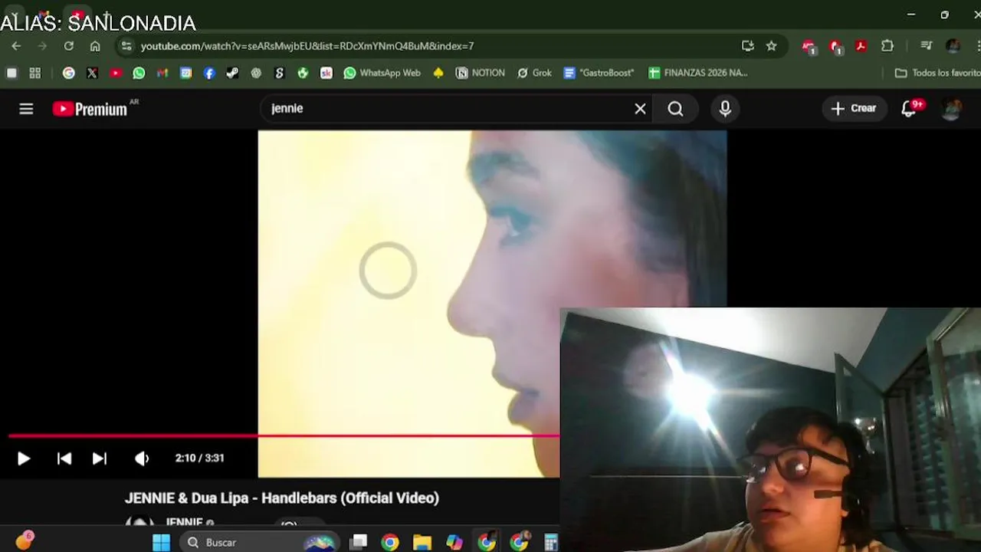The image size is (981, 552).
Task: Open the Facebook bookmark
Action: (209, 73)
